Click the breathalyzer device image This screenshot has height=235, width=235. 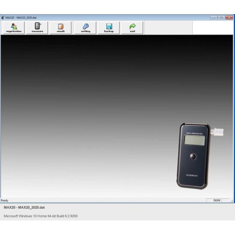(200, 156)
